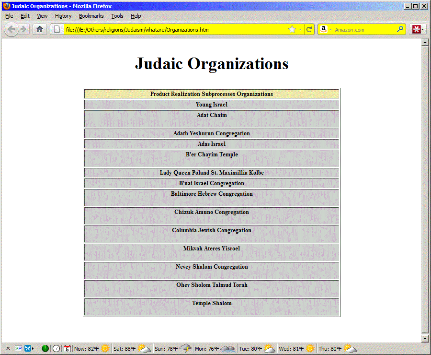The height and width of the screenshot is (355, 431).
Task: Reload the current page
Action: pyautogui.click(x=309, y=29)
